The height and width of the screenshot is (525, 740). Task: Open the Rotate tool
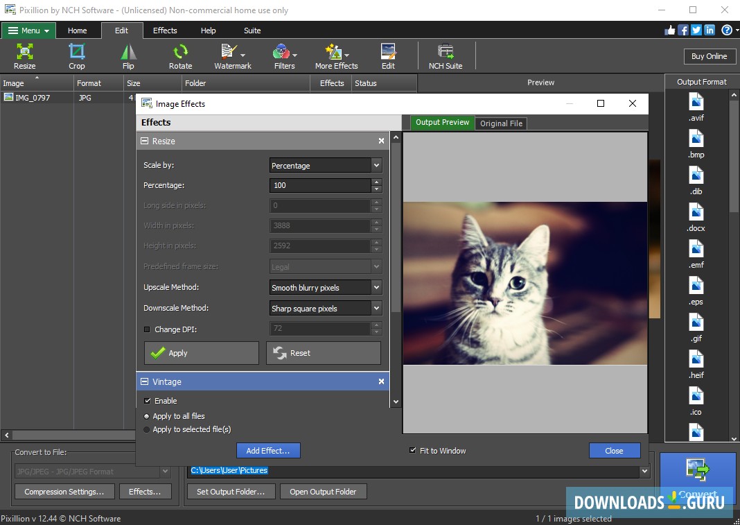[x=180, y=55]
